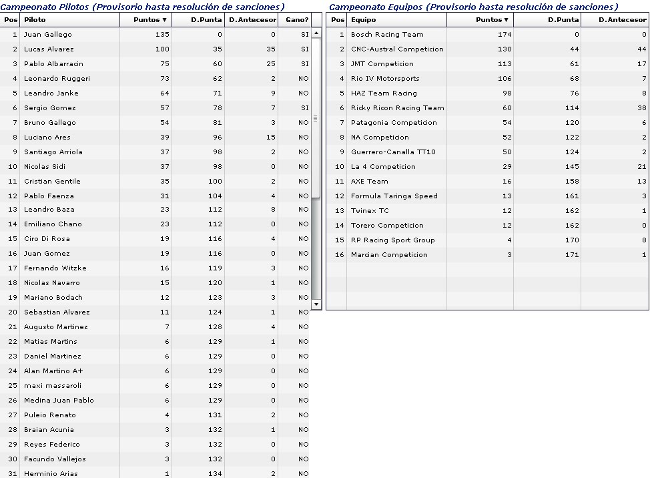Select the CNC-Austral Competicion row
Screen dimensions: 650x478
point(487,49)
